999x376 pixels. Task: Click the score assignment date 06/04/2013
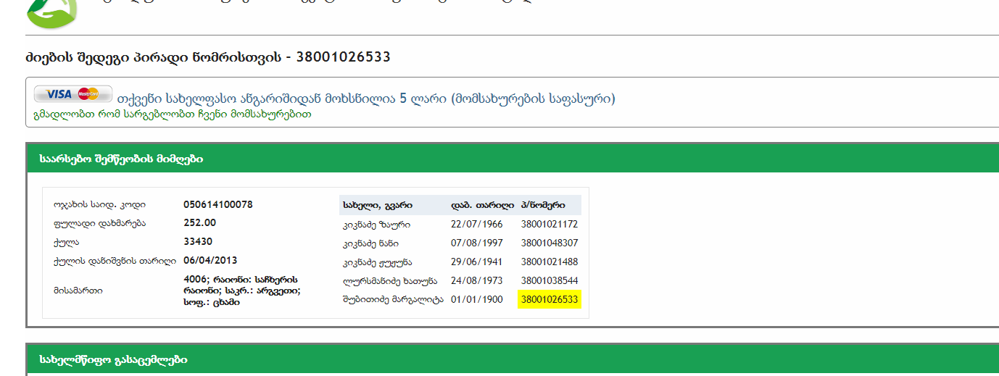[x=210, y=261]
